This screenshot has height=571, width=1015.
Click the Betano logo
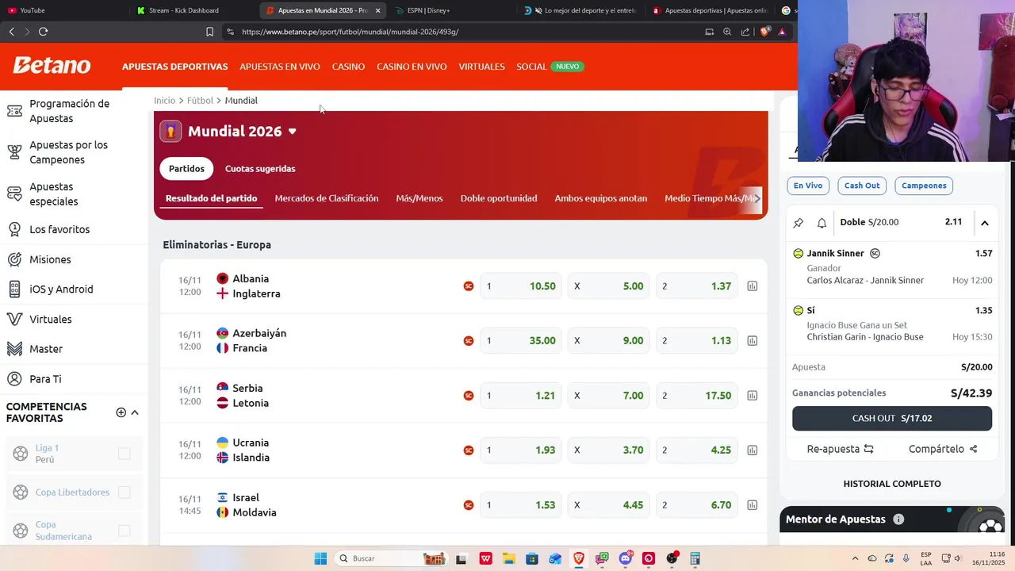52,66
